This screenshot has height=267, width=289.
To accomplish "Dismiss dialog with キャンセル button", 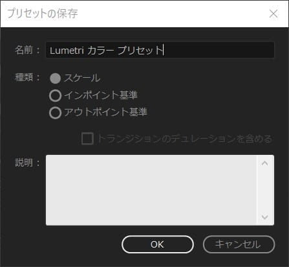I will click(x=239, y=244).
